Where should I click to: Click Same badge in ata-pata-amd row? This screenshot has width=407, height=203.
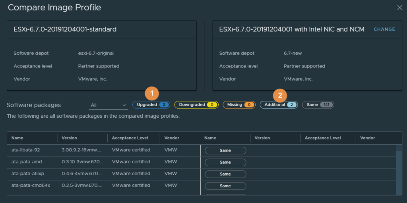point(225,162)
